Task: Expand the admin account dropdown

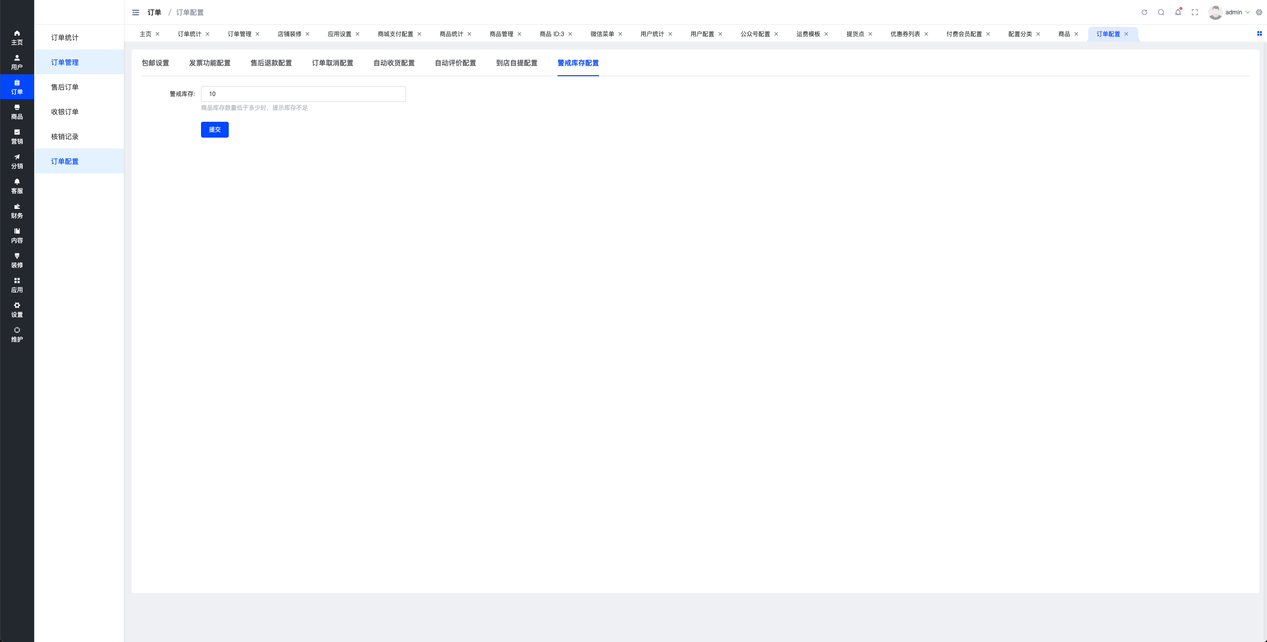Action: [x=1237, y=12]
